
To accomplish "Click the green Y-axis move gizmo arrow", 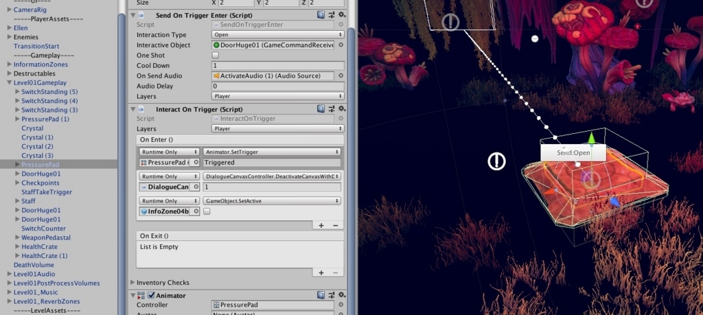I will point(591,137).
